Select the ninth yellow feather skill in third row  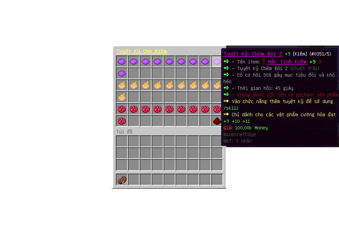point(217,85)
